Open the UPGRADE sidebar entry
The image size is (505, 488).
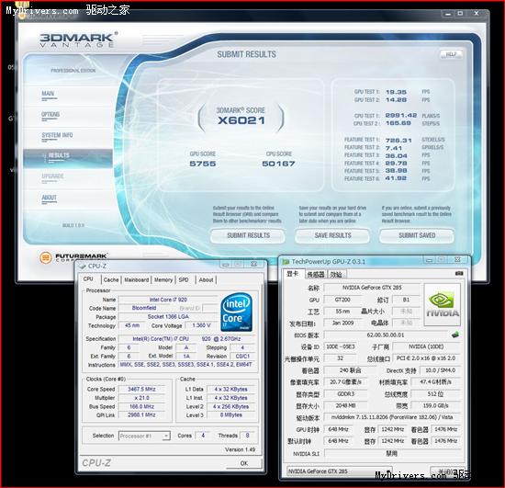[x=52, y=176]
